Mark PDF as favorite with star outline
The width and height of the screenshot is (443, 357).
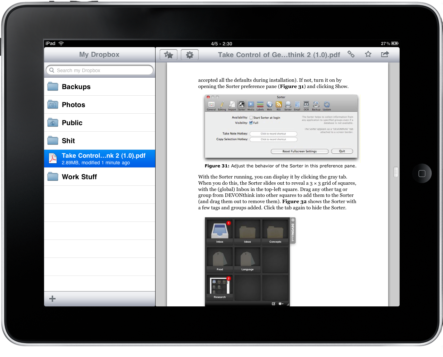click(368, 54)
